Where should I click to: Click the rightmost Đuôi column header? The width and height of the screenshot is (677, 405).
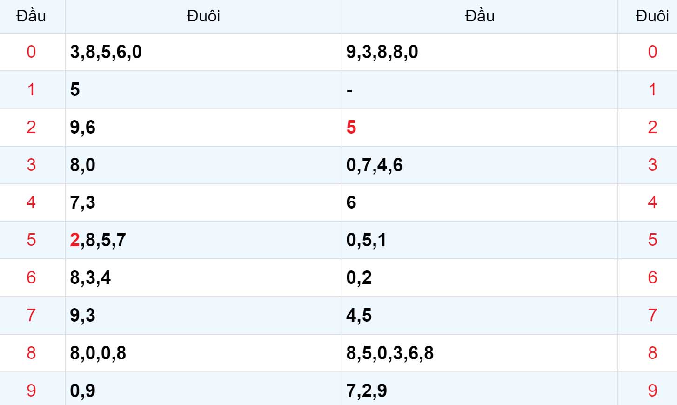click(x=652, y=16)
